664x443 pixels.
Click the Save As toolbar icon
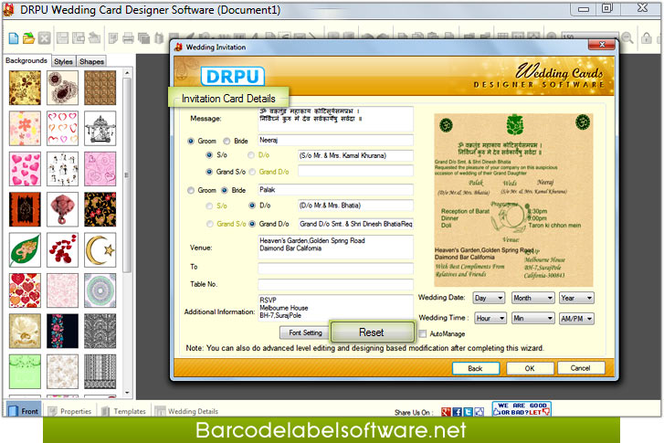tap(79, 38)
